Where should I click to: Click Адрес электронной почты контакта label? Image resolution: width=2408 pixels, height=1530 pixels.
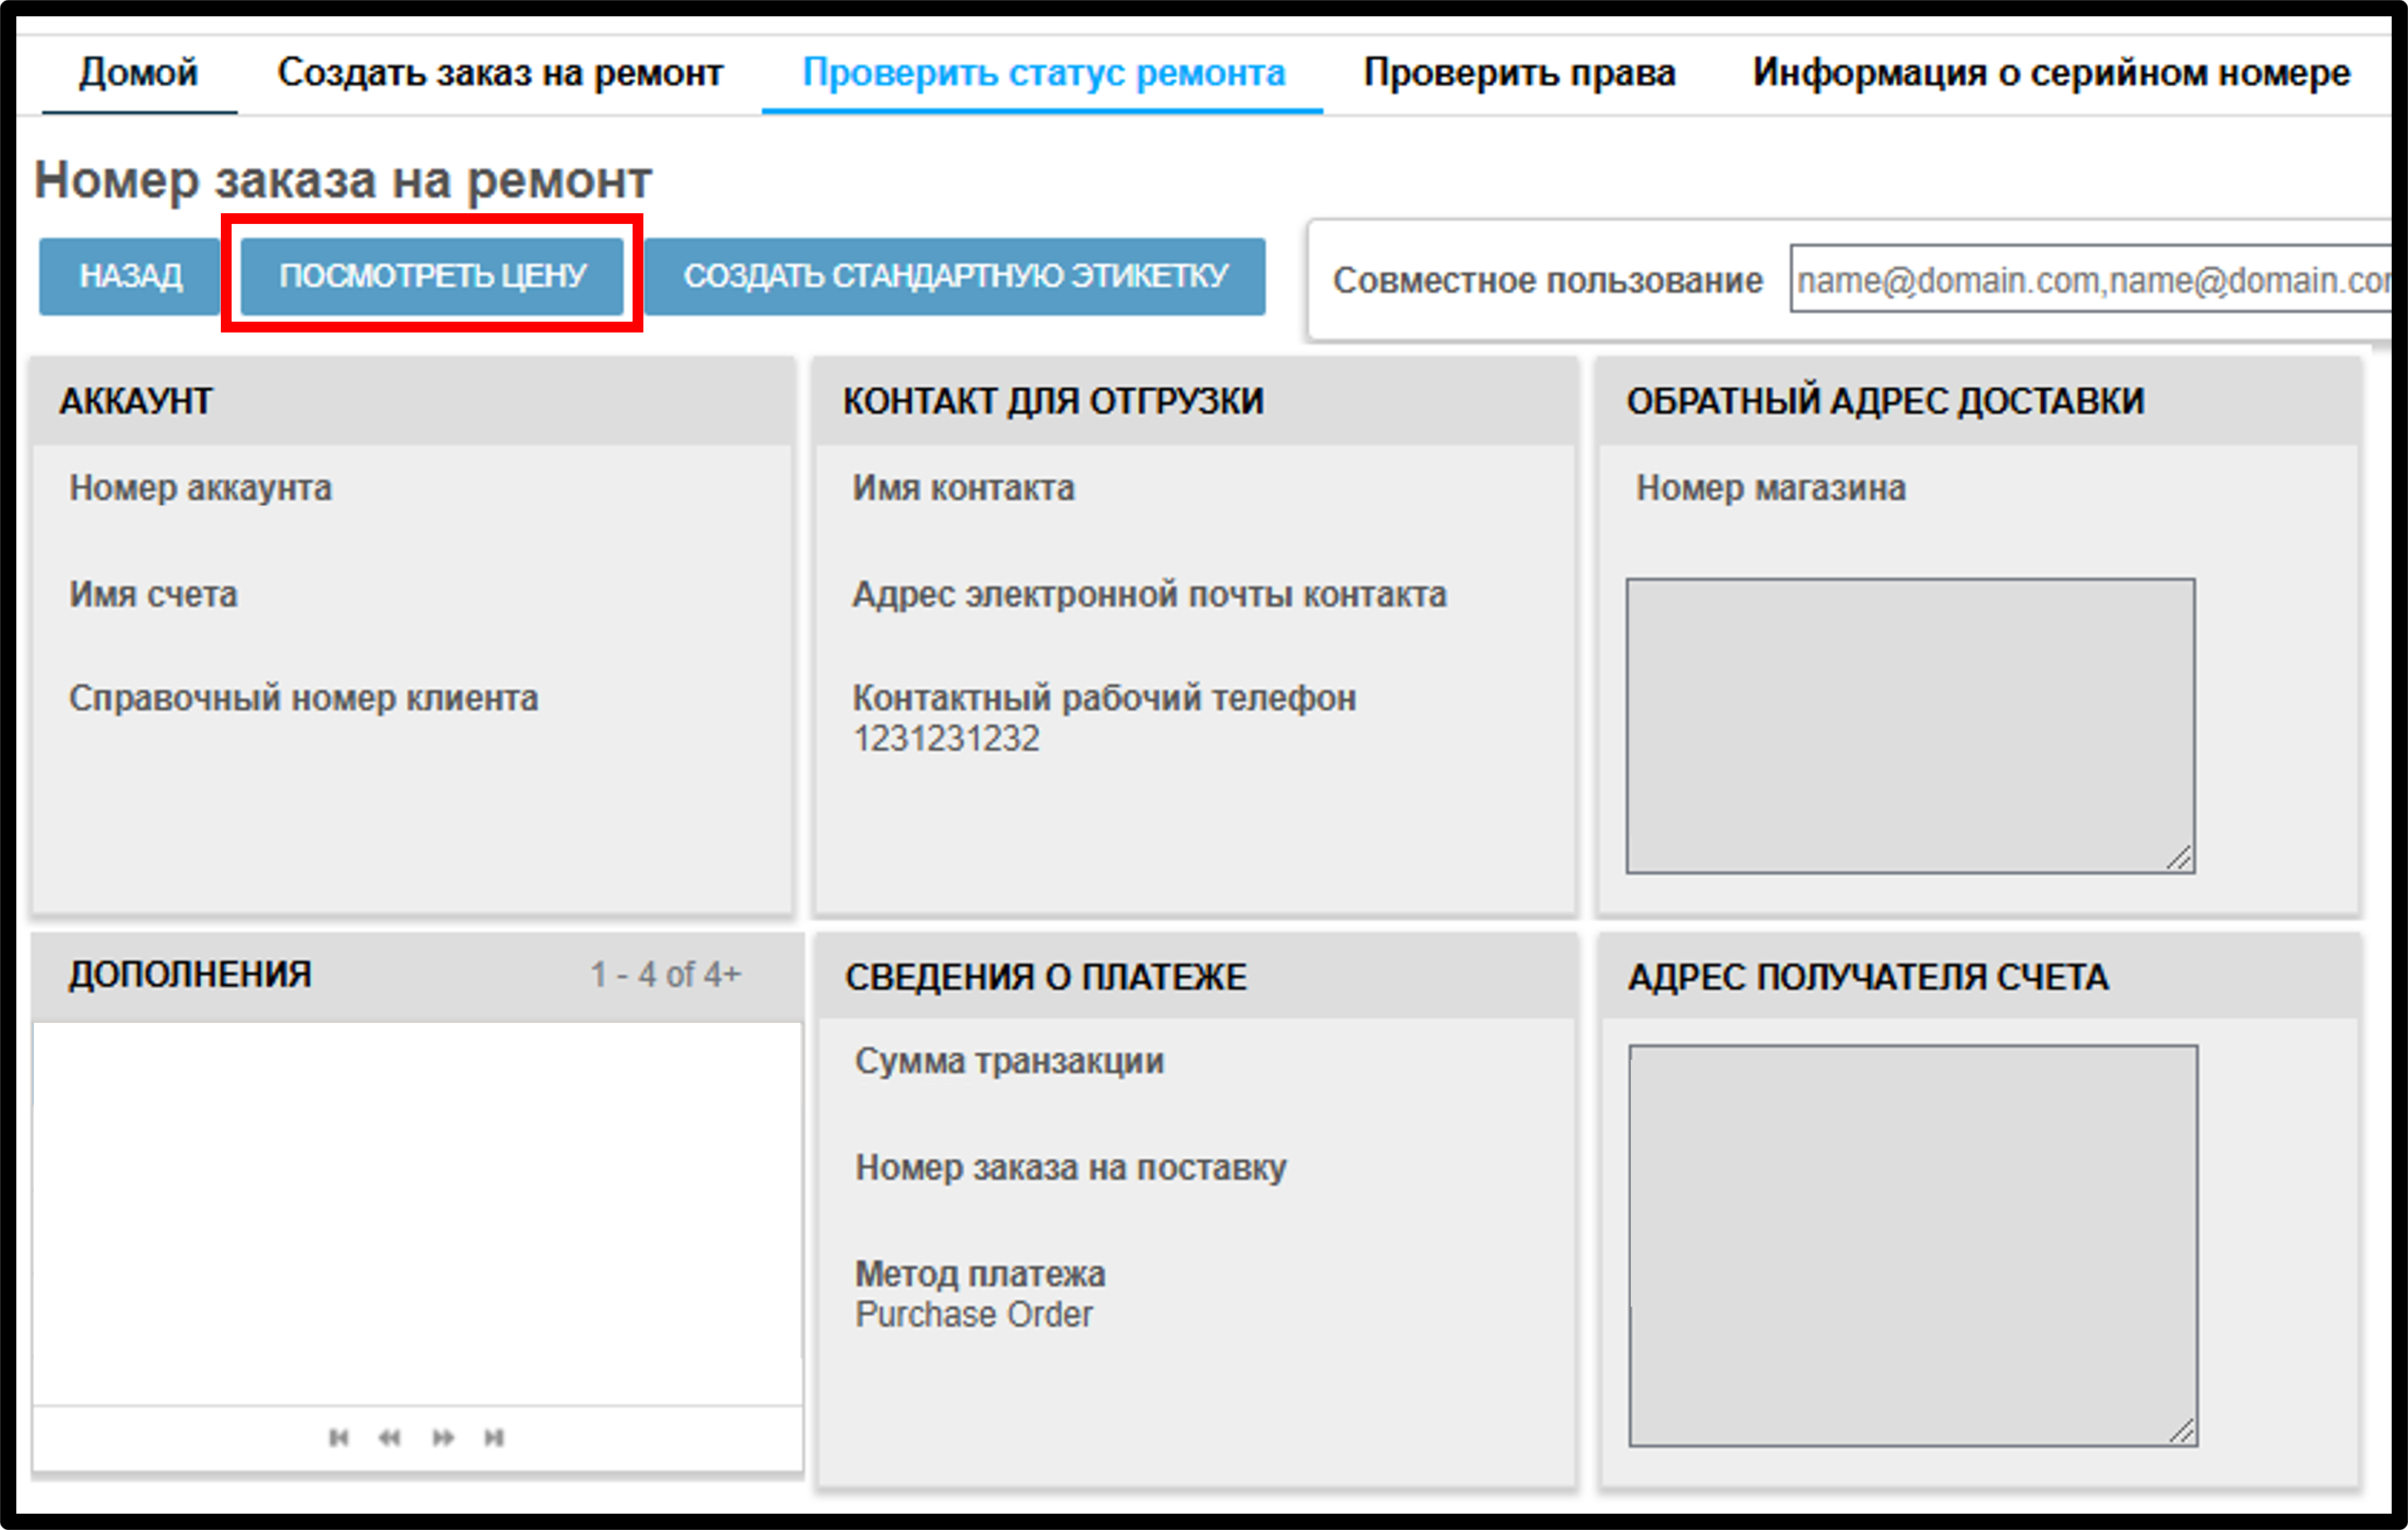point(1149,595)
